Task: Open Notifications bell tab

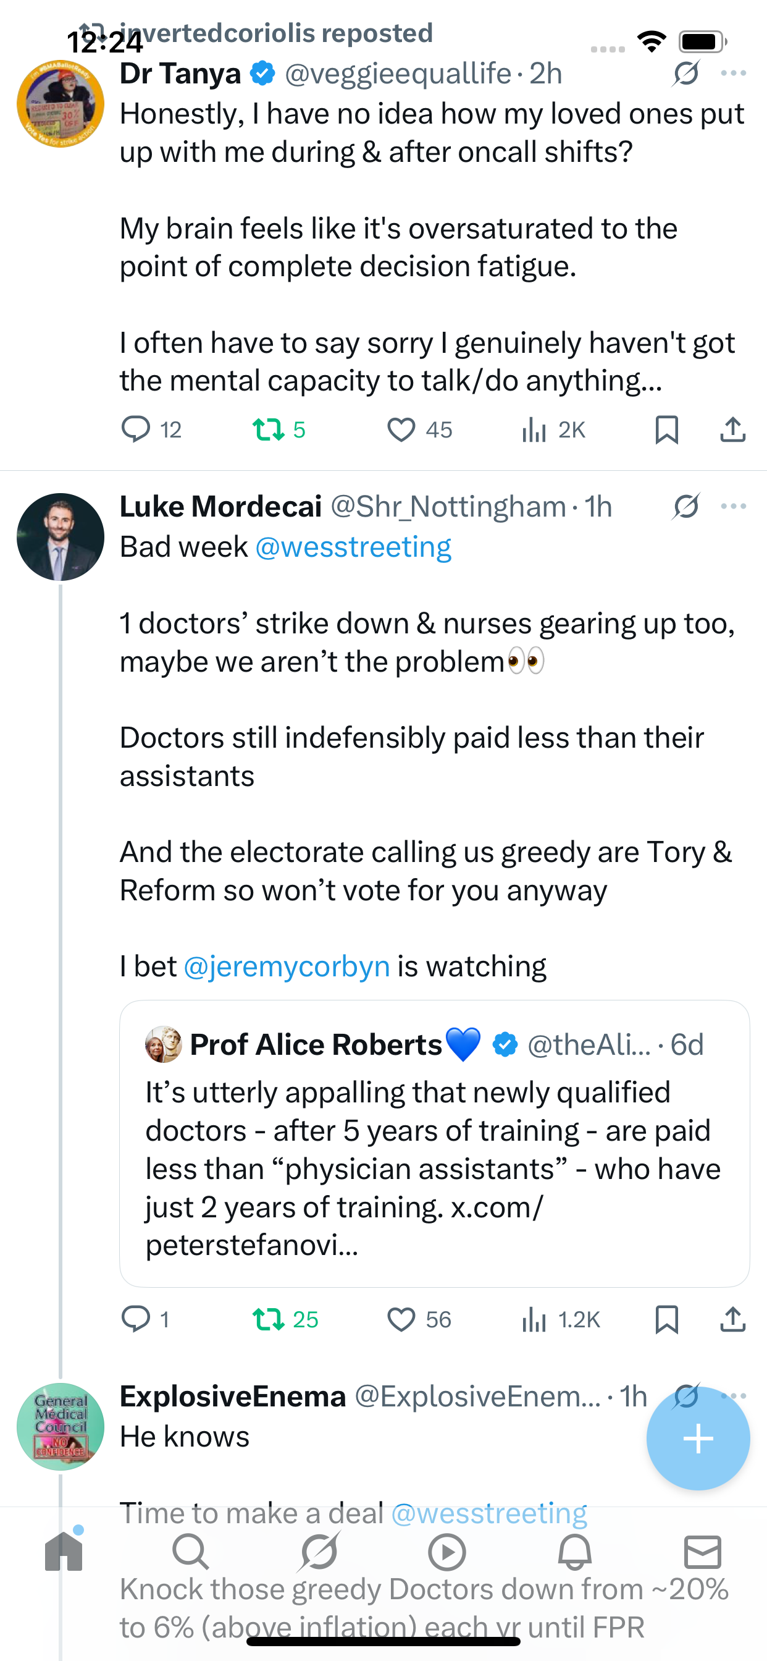Action: 574,1552
